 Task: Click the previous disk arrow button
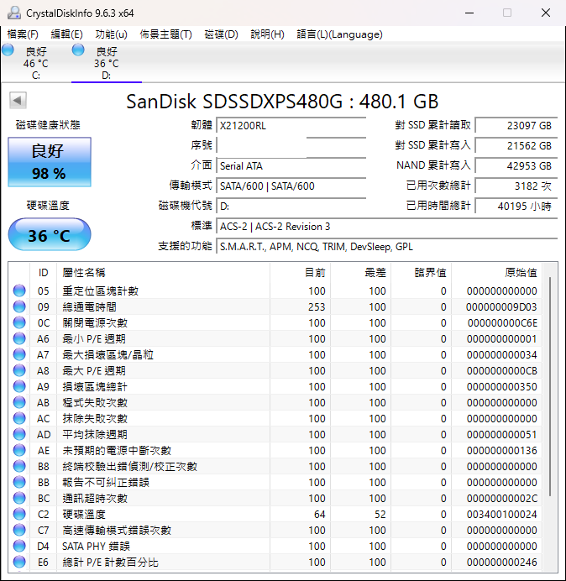(18, 101)
